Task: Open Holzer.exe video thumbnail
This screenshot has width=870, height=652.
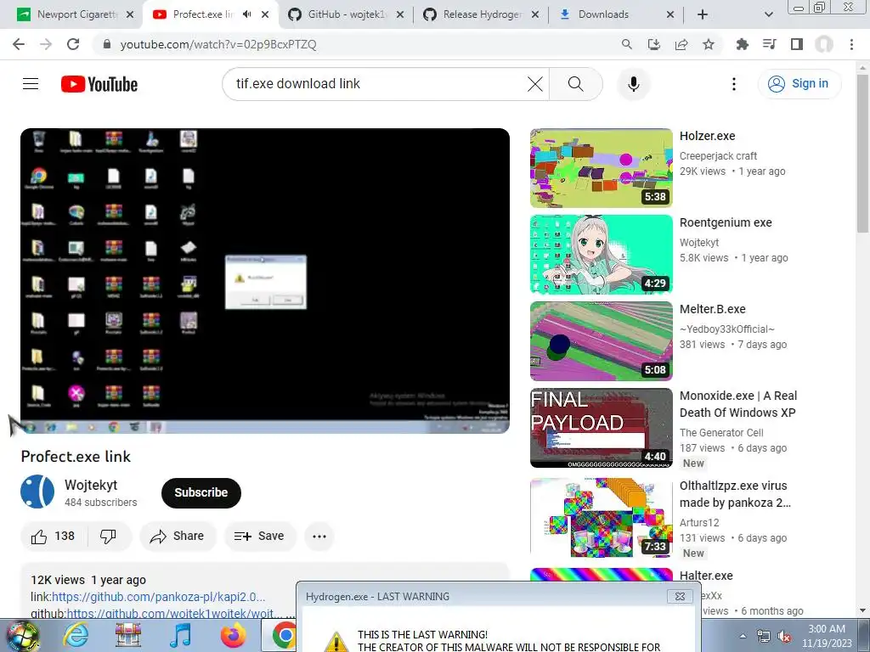Action: (601, 168)
